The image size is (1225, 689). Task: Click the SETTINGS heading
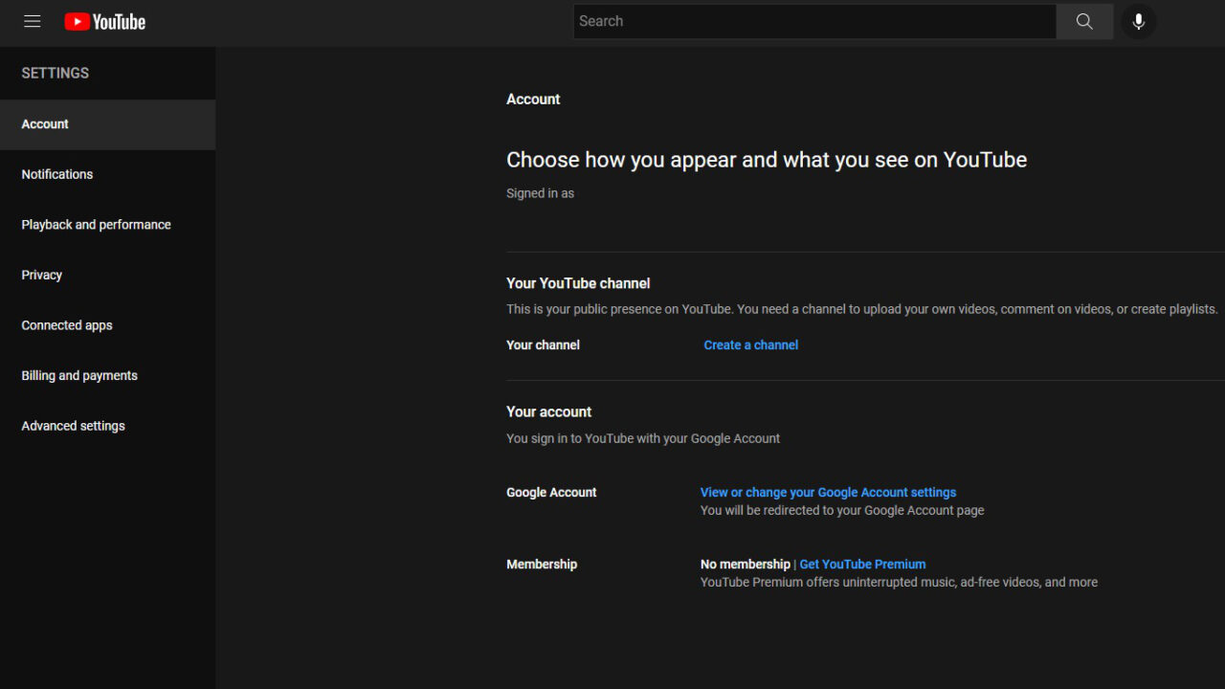pos(55,73)
